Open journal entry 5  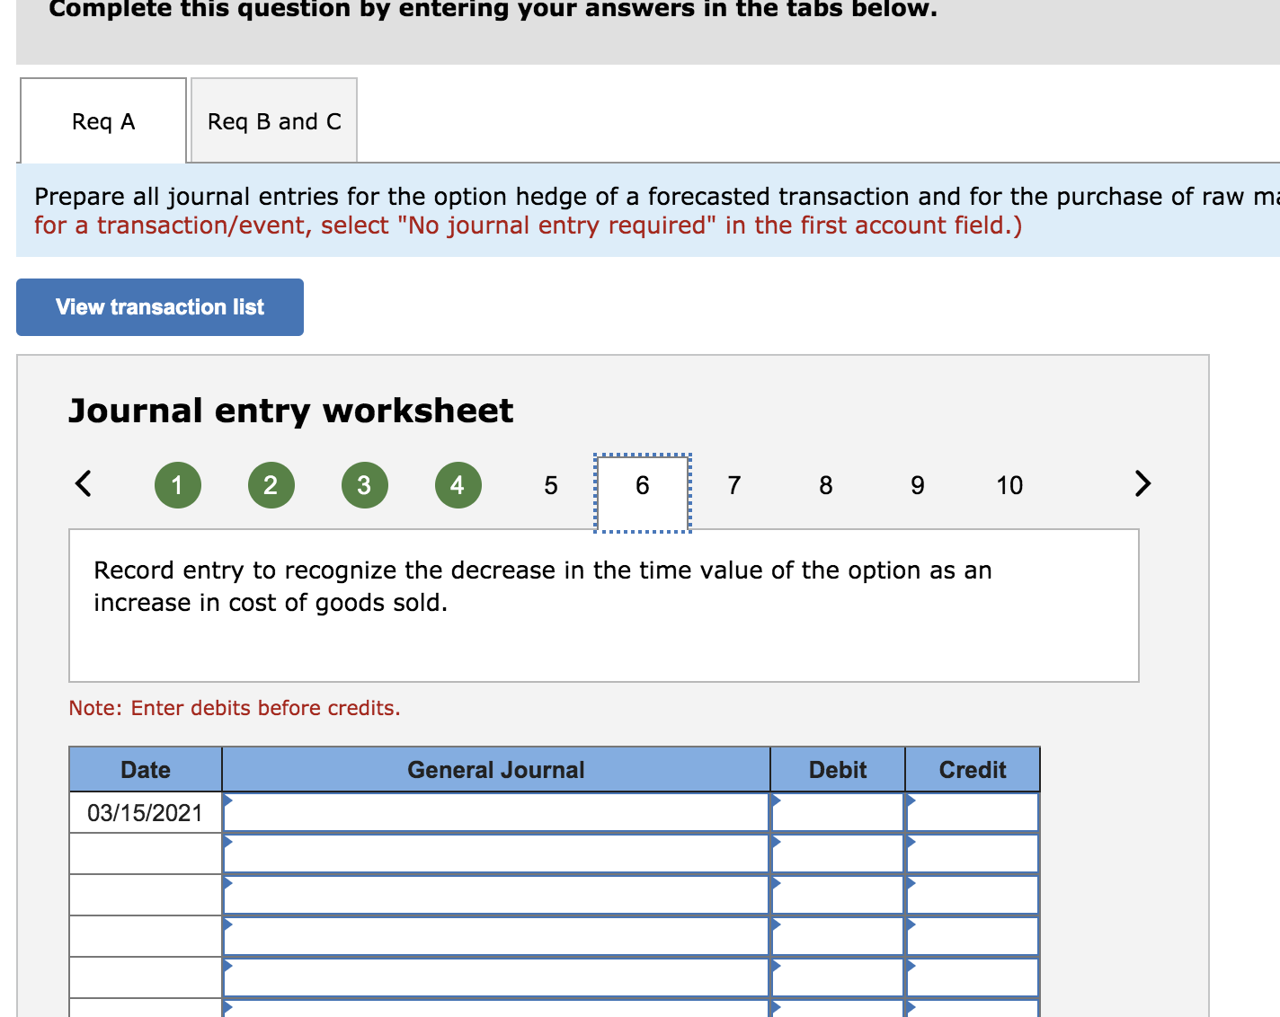[x=551, y=485]
